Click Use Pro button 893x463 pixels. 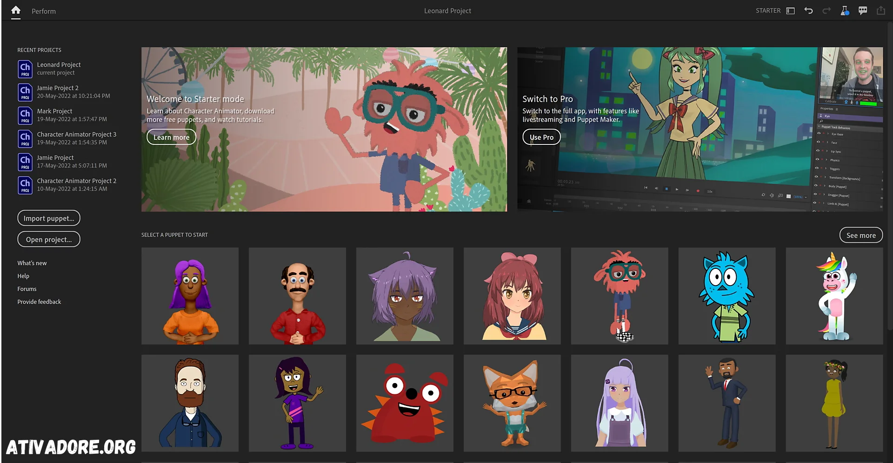(541, 137)
